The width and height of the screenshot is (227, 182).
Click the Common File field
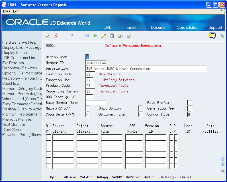click(189, 115)
